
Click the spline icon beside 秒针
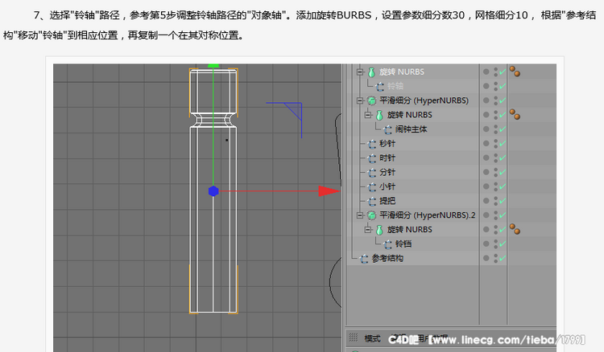tap(372, 144)
